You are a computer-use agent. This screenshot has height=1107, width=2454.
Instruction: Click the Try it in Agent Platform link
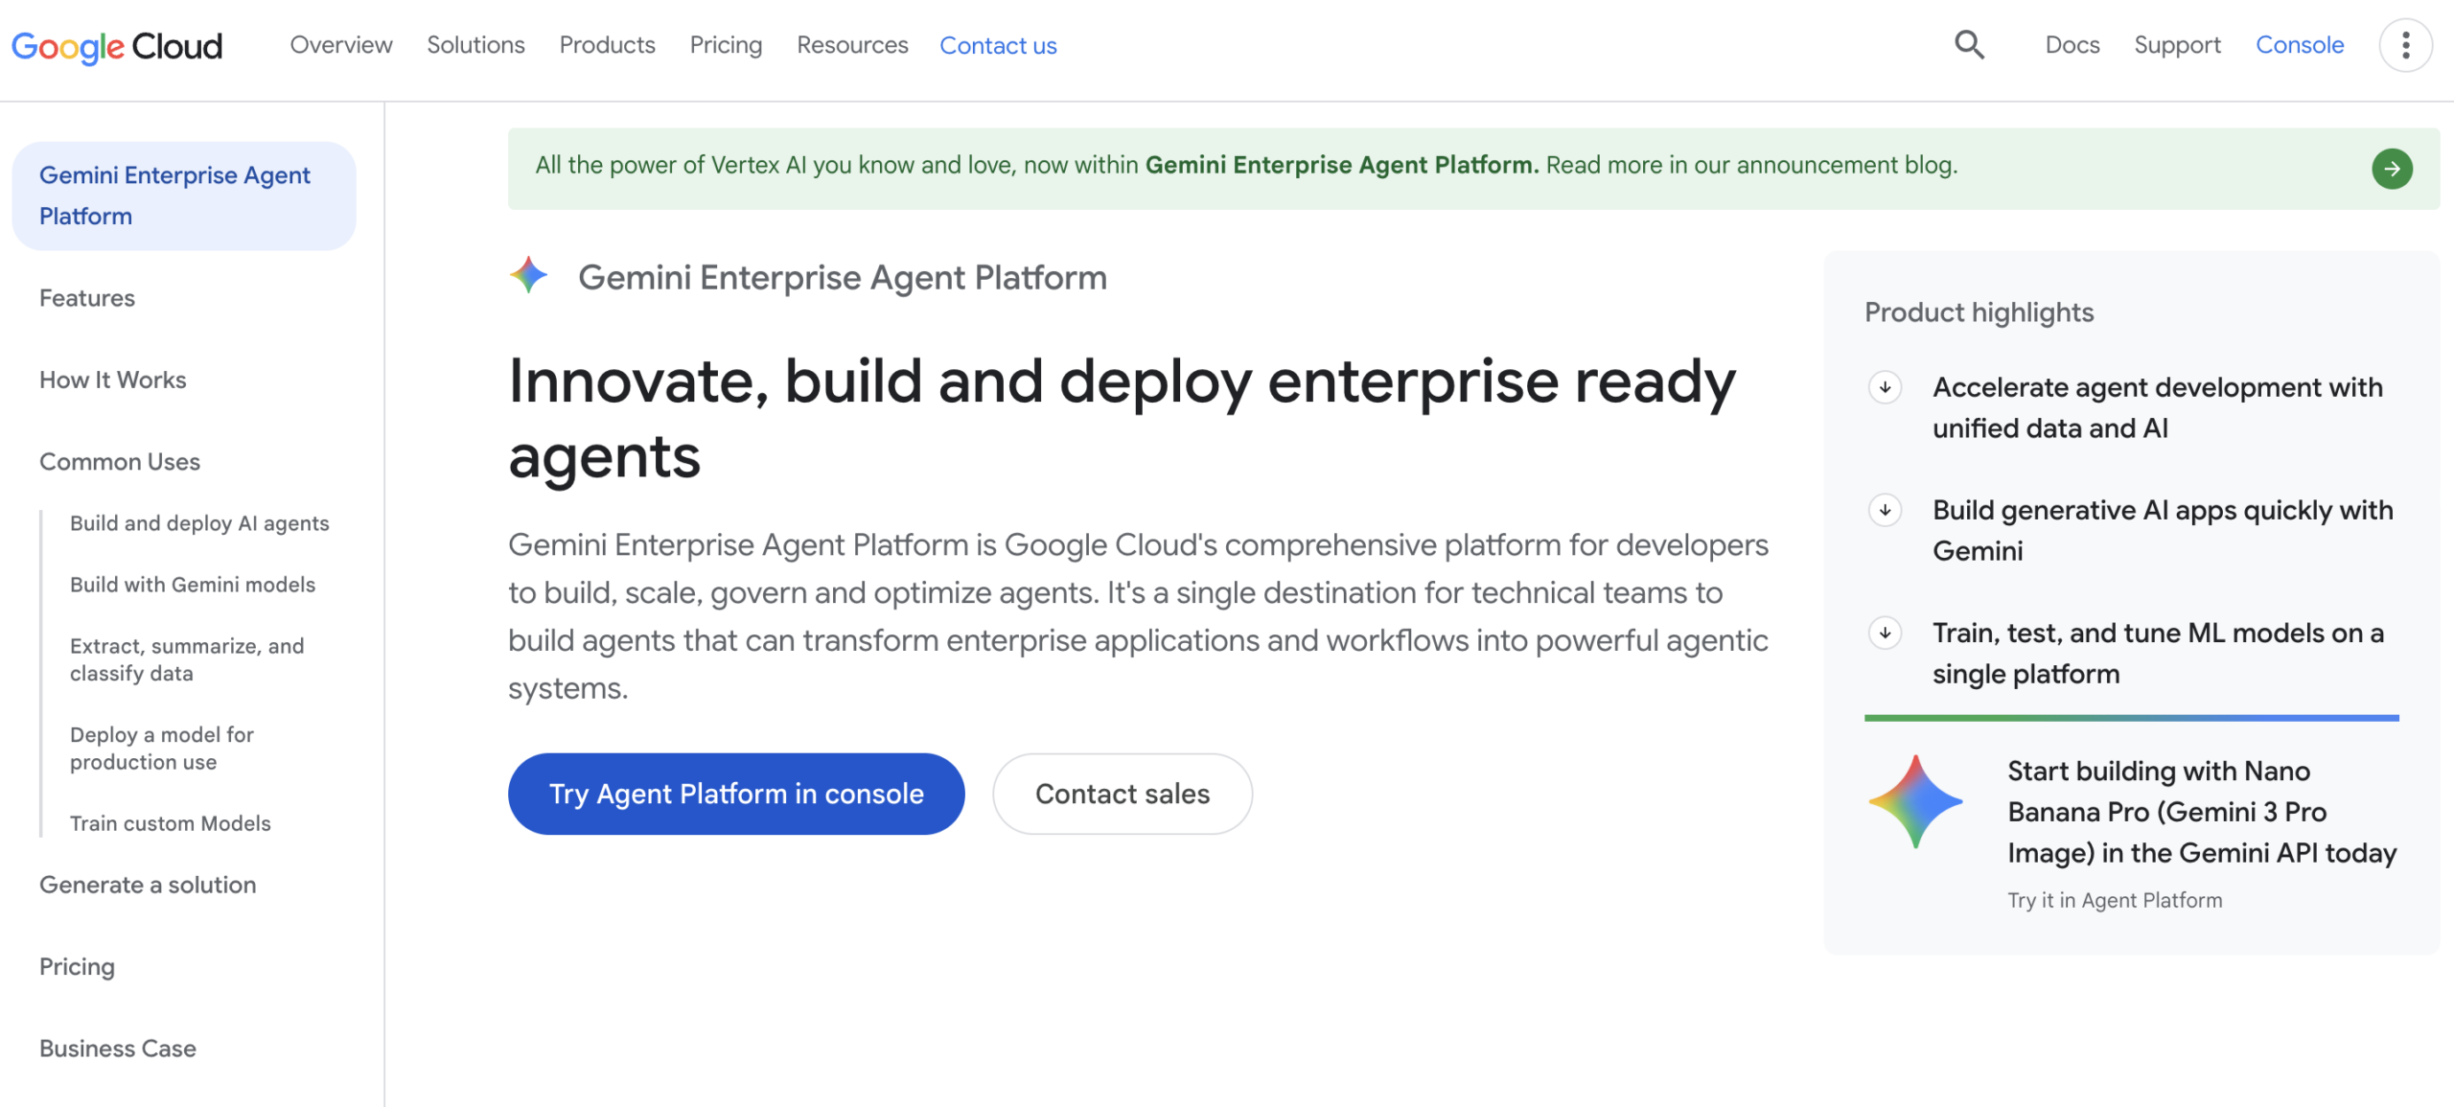click(x=2115, y=900)
